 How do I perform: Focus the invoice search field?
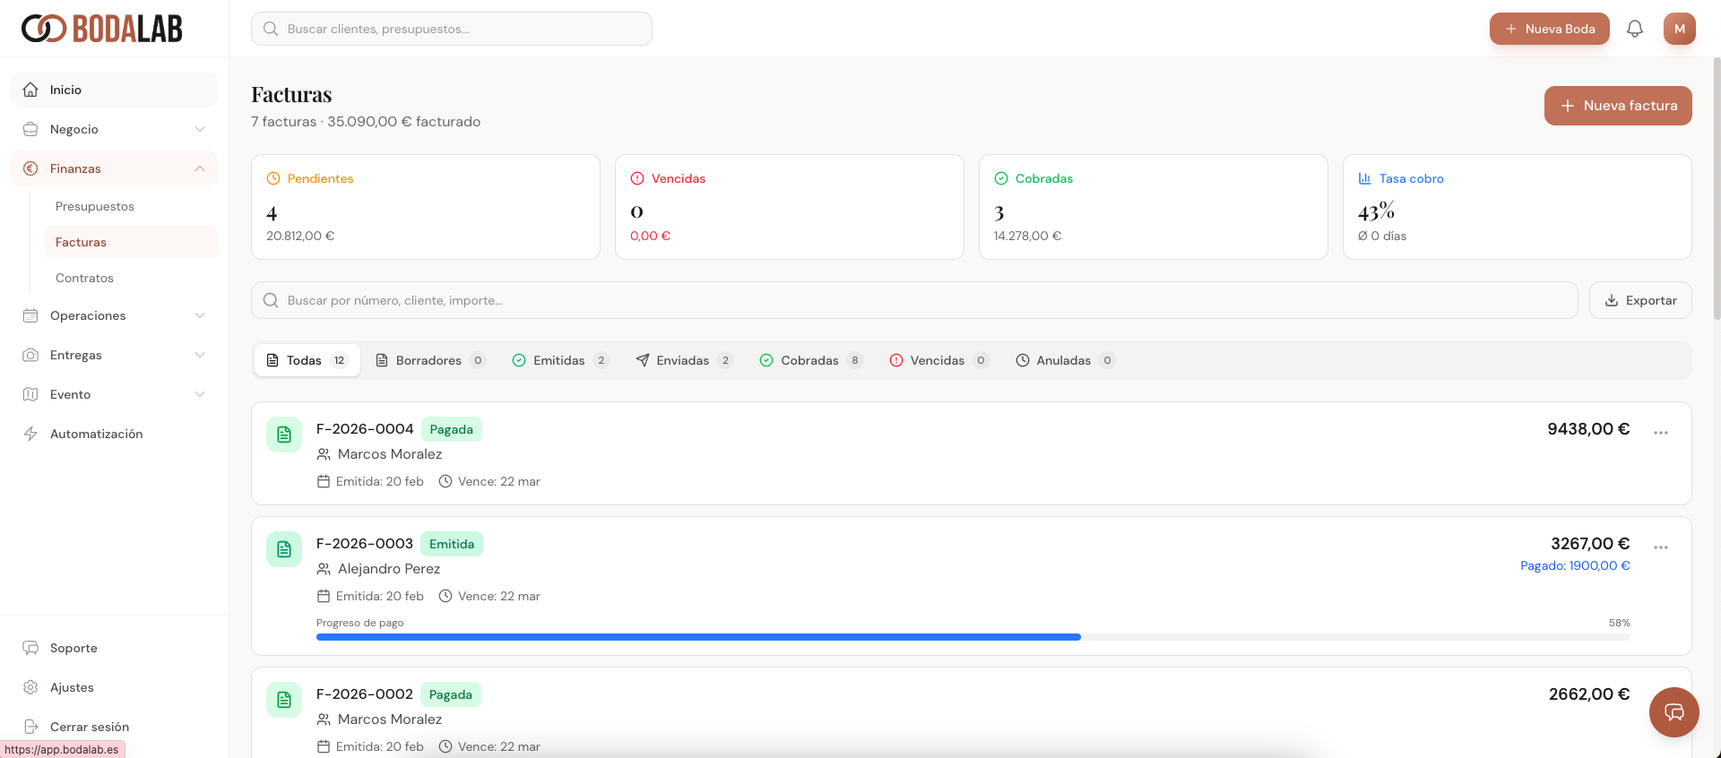[914, 300]
